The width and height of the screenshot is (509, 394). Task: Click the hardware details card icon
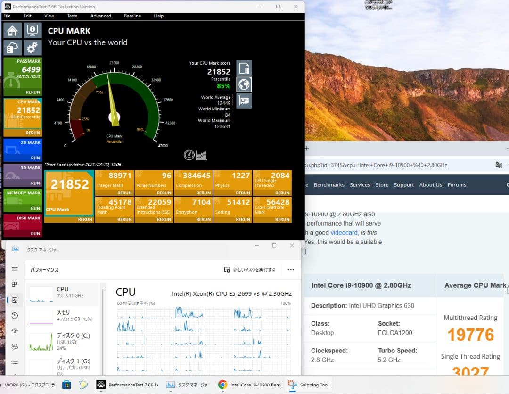244,101
